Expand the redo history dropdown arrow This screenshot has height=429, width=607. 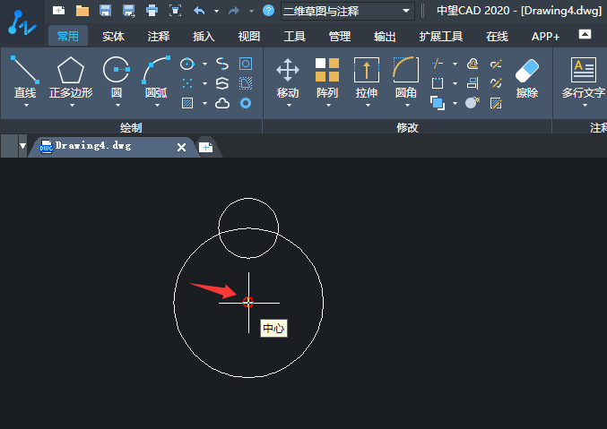point(251,11)
